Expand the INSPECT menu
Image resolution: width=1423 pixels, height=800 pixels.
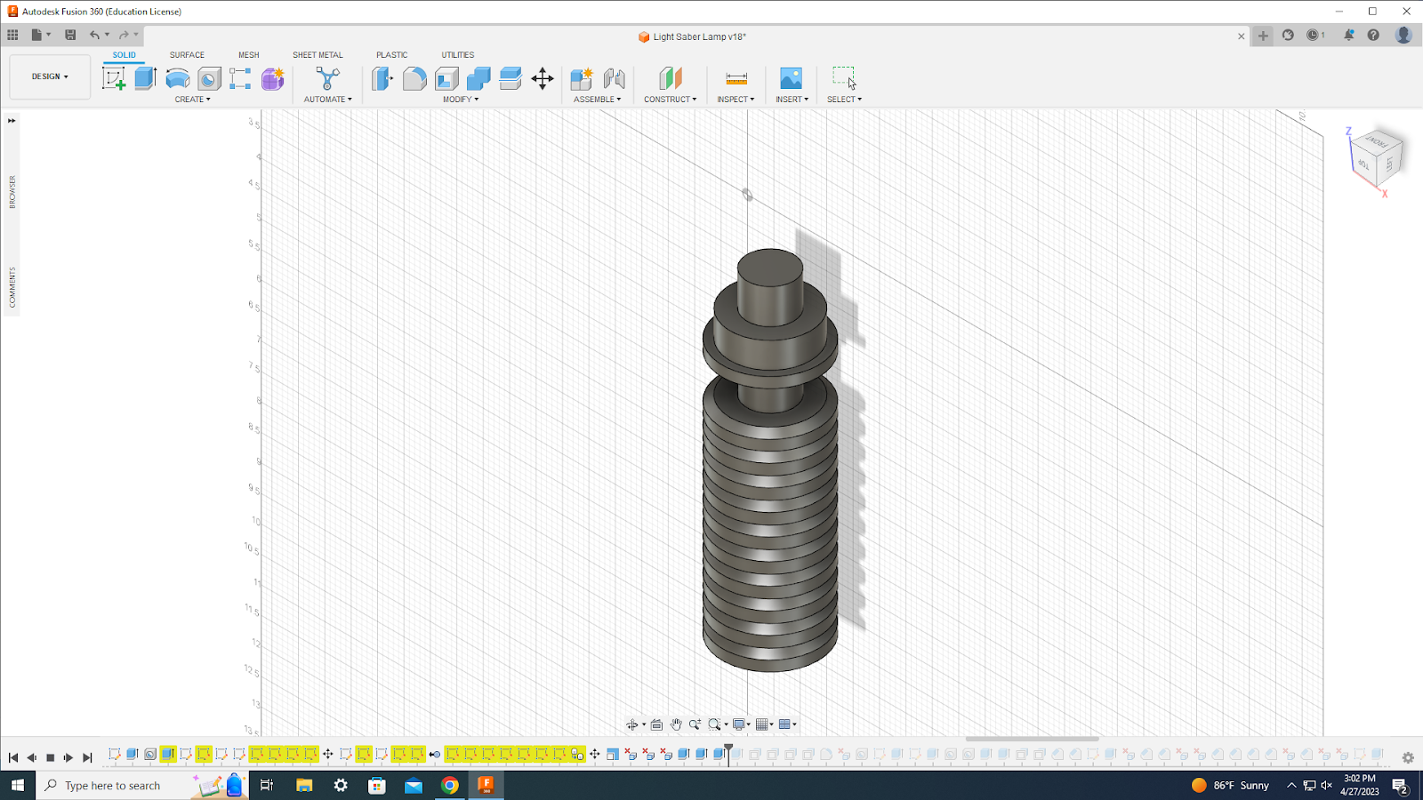736,100
